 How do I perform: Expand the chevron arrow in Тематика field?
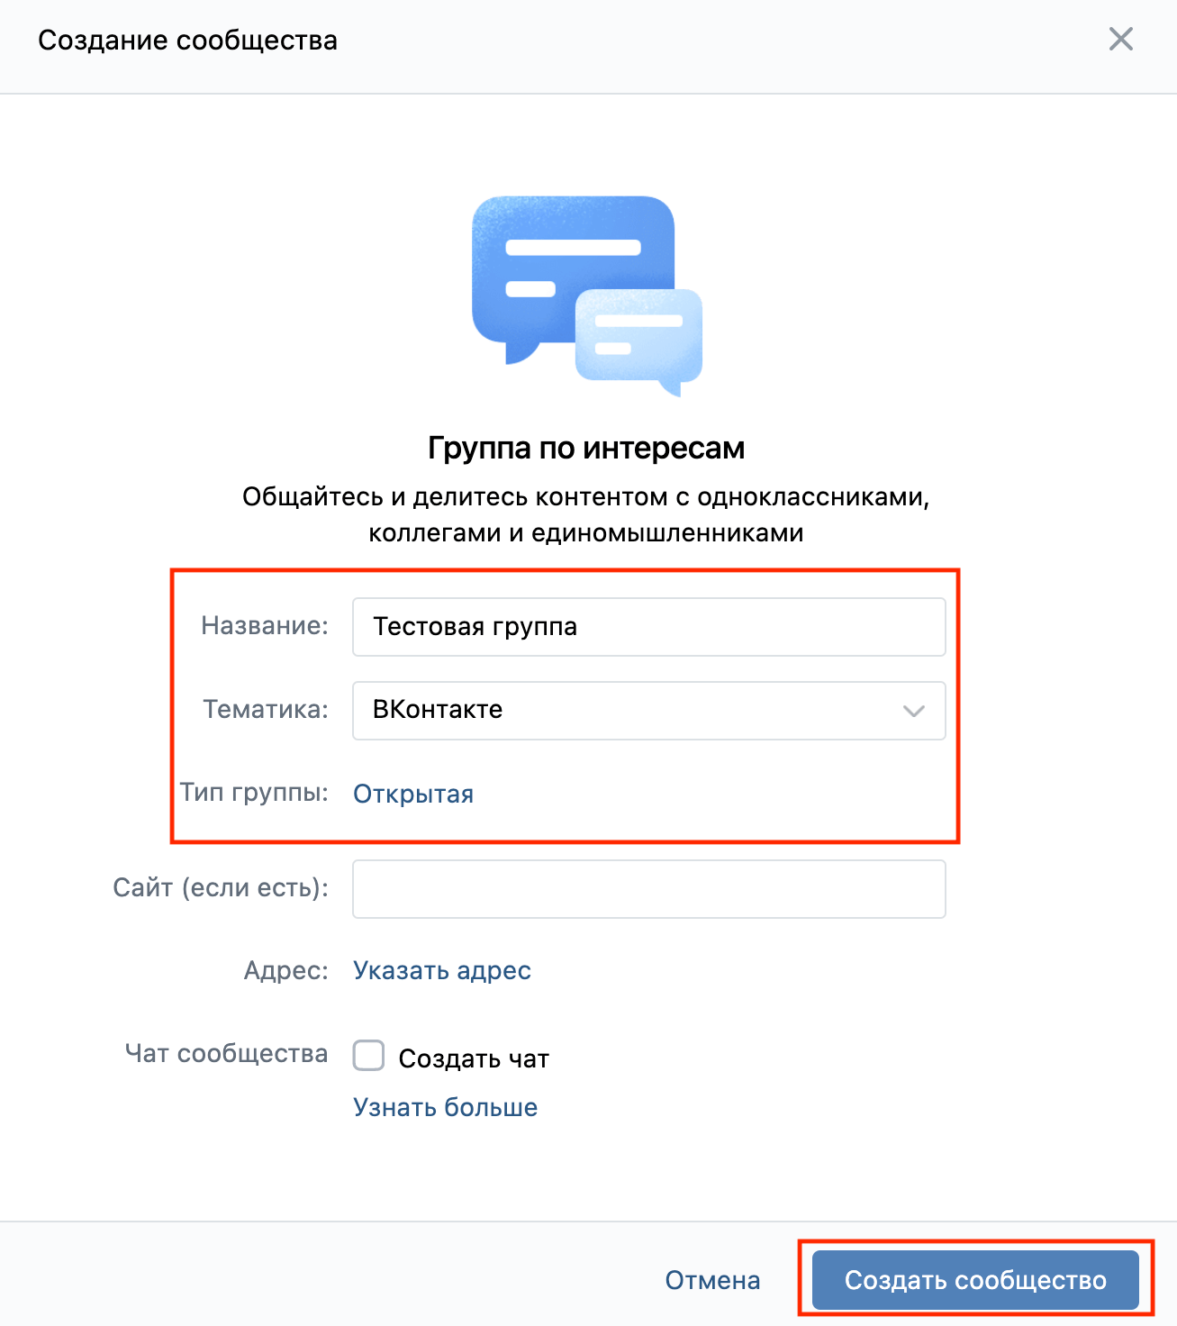pos(913,712)
